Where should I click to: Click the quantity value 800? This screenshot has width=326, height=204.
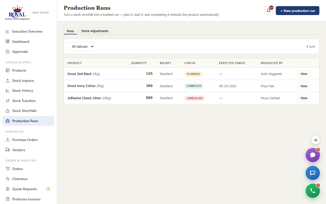(x=149, y=98)
